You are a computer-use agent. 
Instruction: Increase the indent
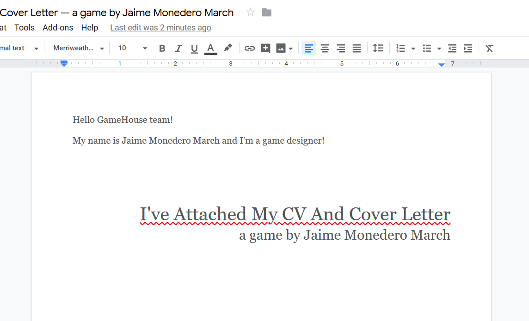click(x=468, y=48)
